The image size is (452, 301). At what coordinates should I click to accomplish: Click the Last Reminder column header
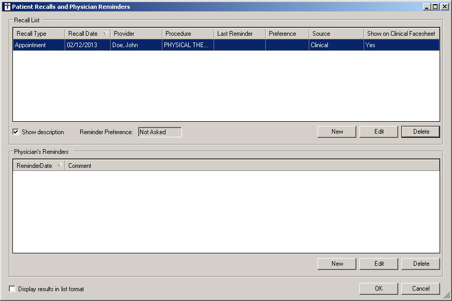point(239,34)
